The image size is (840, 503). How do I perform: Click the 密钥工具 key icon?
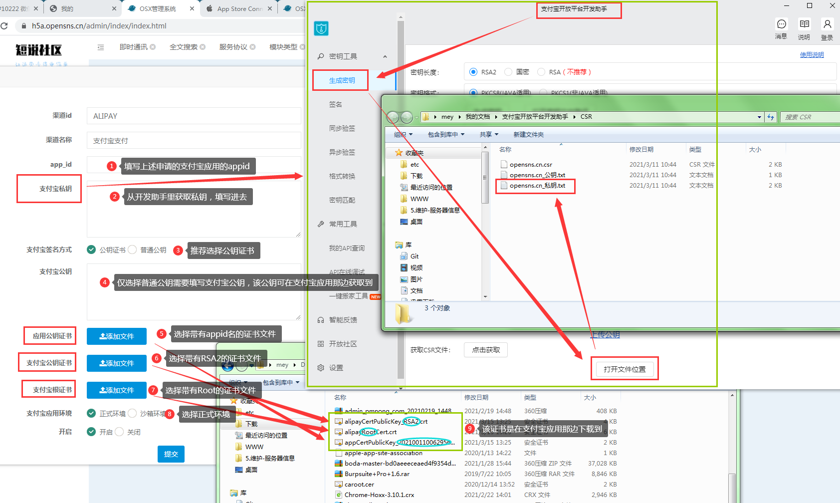tap(321, 56)
